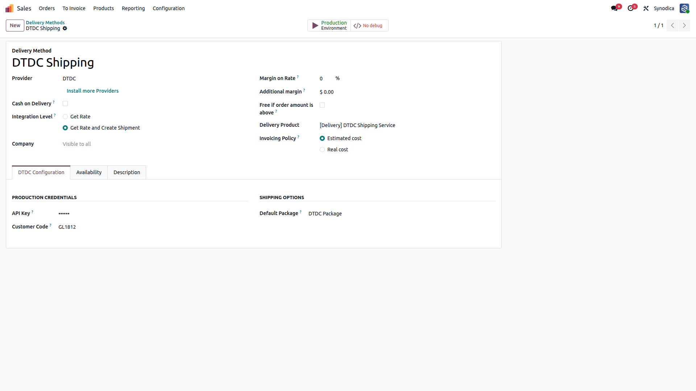This screenshot has width=696, height=391.
Task: Click help tooltip next to Additional margin
Action: 304,90
